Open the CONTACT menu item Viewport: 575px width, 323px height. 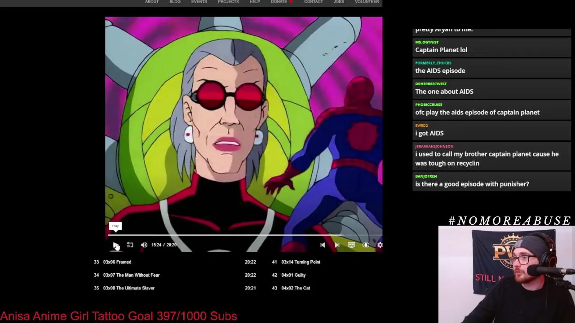(x=314, y=2)
